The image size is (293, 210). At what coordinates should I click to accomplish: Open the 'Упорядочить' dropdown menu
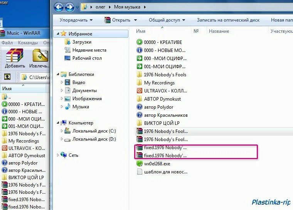76,20
